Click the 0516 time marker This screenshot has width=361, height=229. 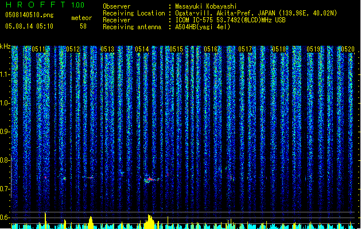pyautogui.click(x=211, y=49)
